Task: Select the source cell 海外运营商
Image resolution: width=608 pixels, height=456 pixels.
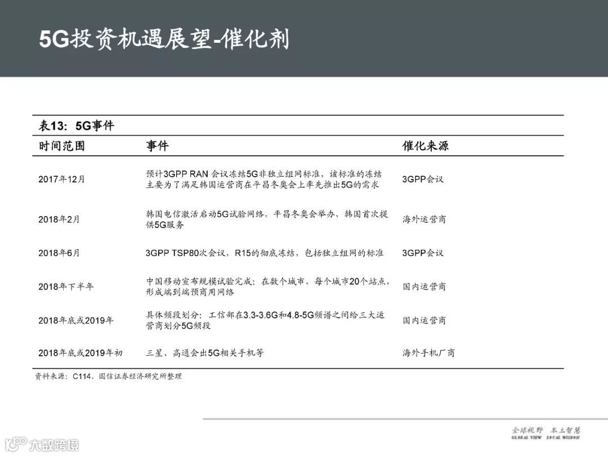Action: tap(424, 220)
